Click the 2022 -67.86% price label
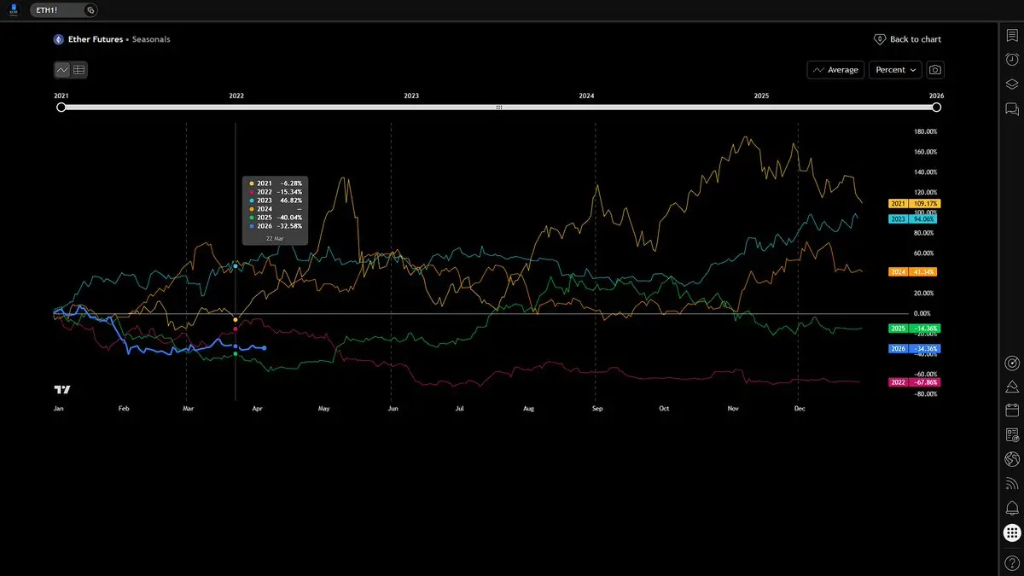Screen dimensions: 1024x576 pos(914,382)
